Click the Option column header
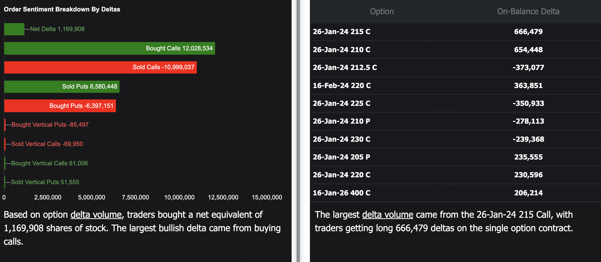The image size is (601, 262). pyautogui.click(x=382, y=11)
